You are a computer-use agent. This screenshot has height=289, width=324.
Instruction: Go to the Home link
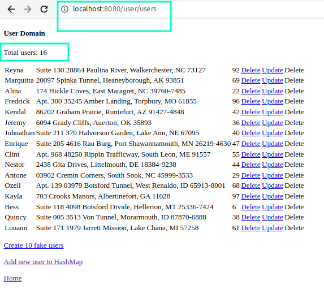[x=12, y=278]
